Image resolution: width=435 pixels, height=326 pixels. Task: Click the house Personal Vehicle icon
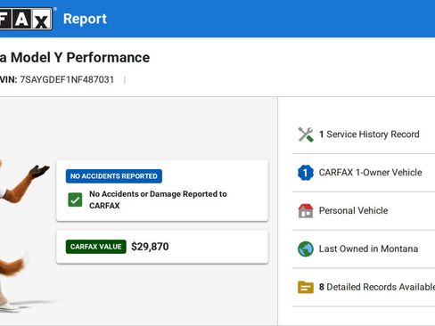(306, 211)
